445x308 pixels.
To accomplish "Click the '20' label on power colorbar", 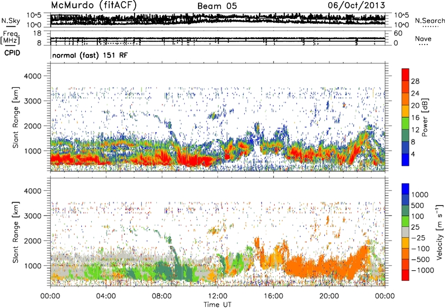I will click(415, 106).
